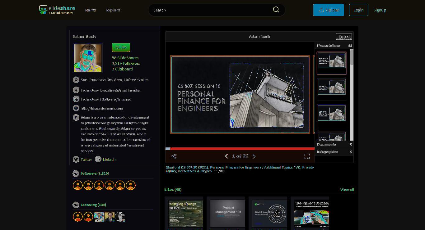
Task: Open Wealthfront liked presentation thumbnail
Action: [269, 213]
